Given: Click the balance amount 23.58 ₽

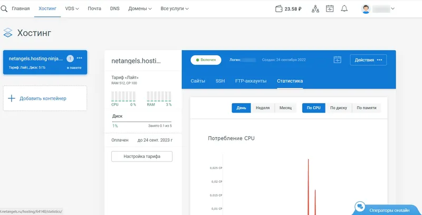Looking at the screenshot, I should [293, 9].
